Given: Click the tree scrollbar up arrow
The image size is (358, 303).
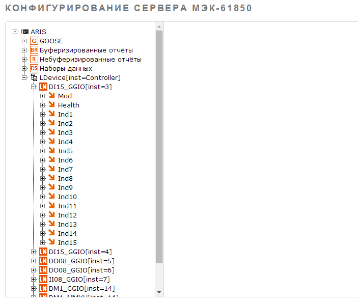Looking at the screenshot, I should pos(159,26).
